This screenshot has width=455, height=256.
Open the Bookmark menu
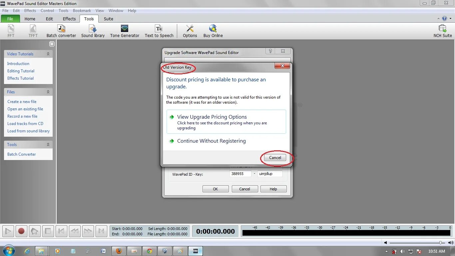click(x=82, y=11)
